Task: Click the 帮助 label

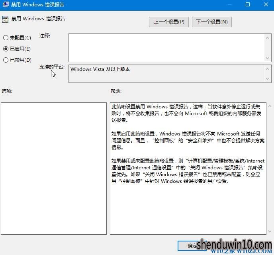Action: [x=116, y=91]
